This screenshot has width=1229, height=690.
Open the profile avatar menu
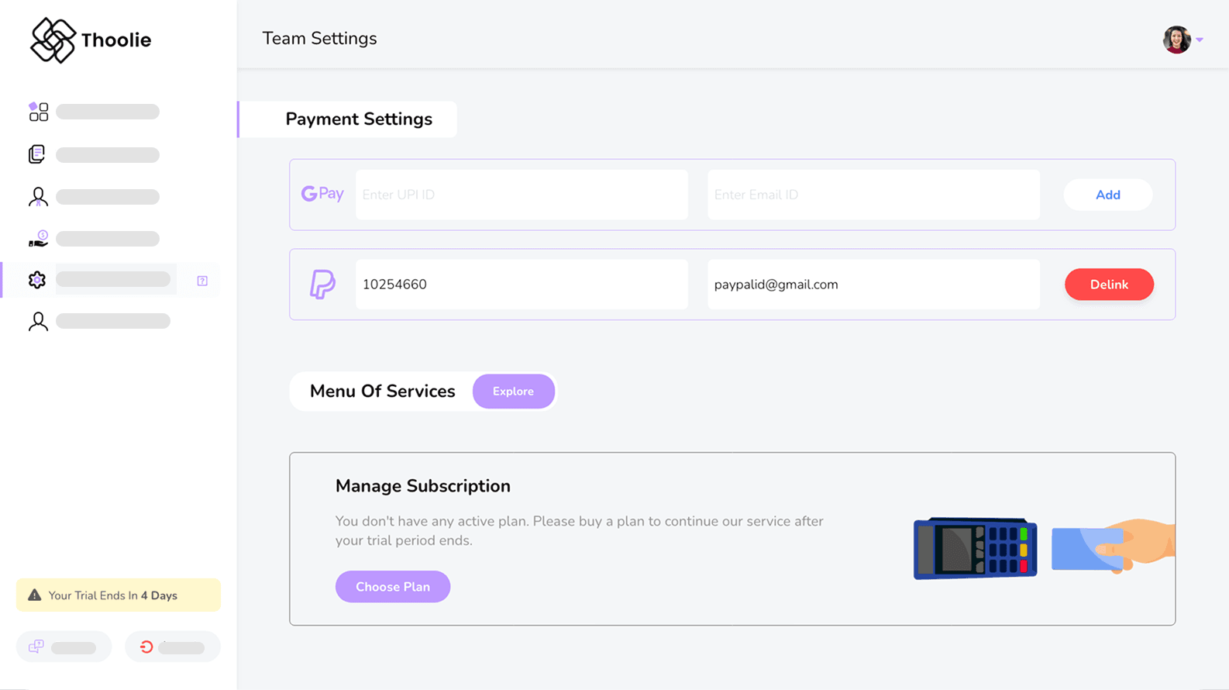tap(1176, 40)
